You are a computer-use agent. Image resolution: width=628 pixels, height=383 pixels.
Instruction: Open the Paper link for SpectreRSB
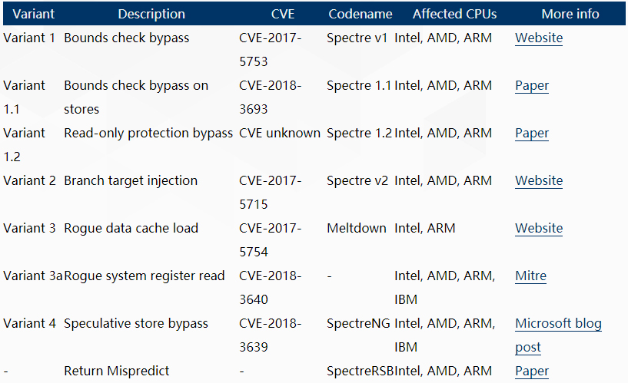532,371
